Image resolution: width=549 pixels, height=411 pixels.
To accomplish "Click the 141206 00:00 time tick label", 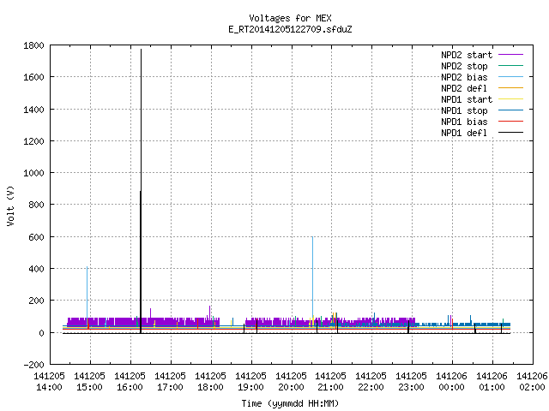I will [451, 382].
